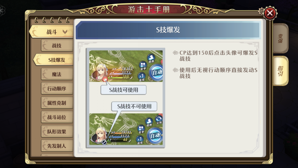
Task: Click the S战技不可使用 disabled icon
Action: pyautogui.click(x=104, y=142)
